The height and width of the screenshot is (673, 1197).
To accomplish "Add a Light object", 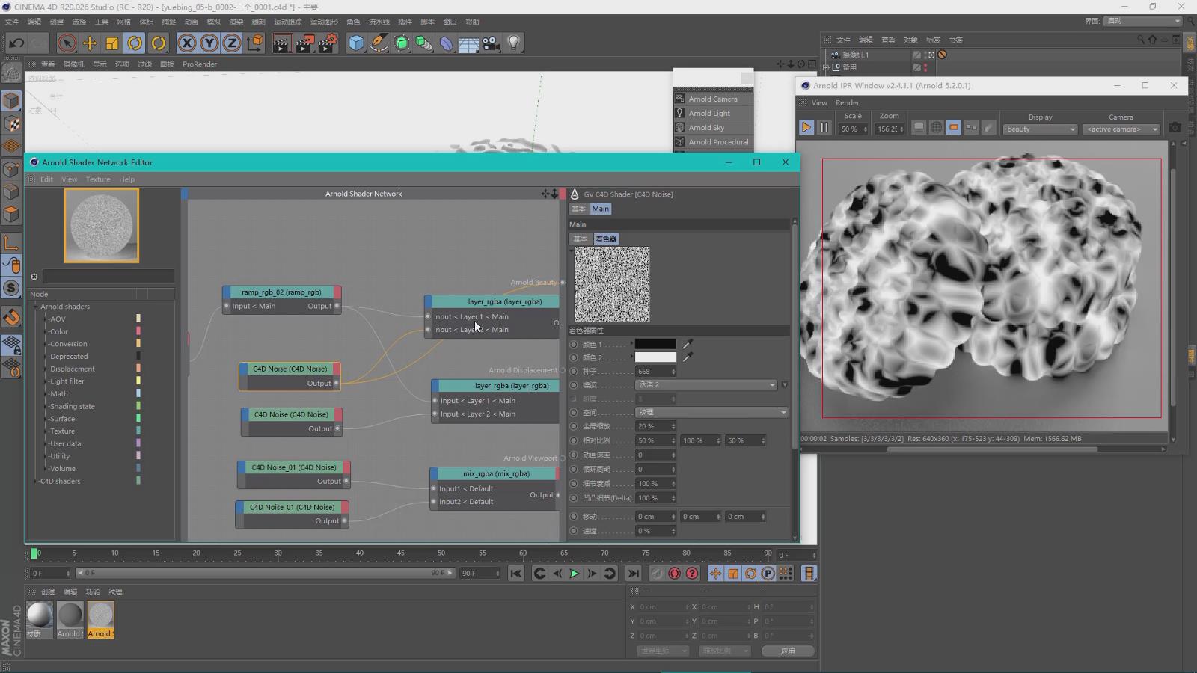I will coord(514,43).
